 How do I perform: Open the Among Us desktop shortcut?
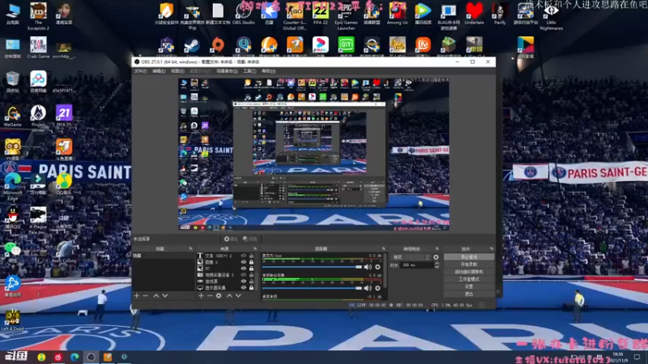click(397, 14)
